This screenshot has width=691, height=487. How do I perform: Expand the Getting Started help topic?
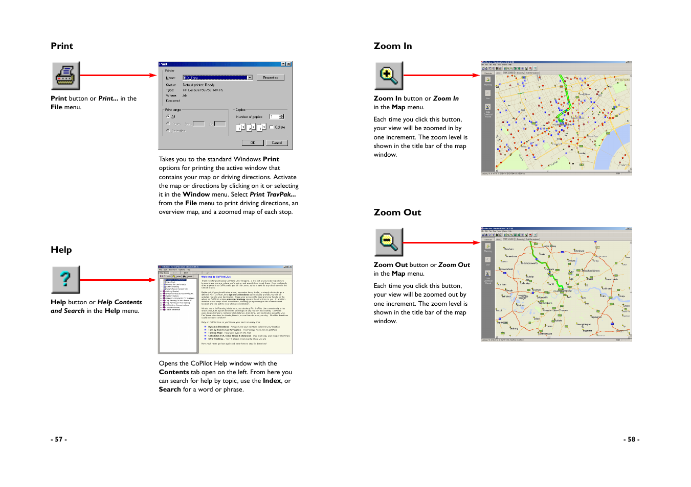[161, 291]
